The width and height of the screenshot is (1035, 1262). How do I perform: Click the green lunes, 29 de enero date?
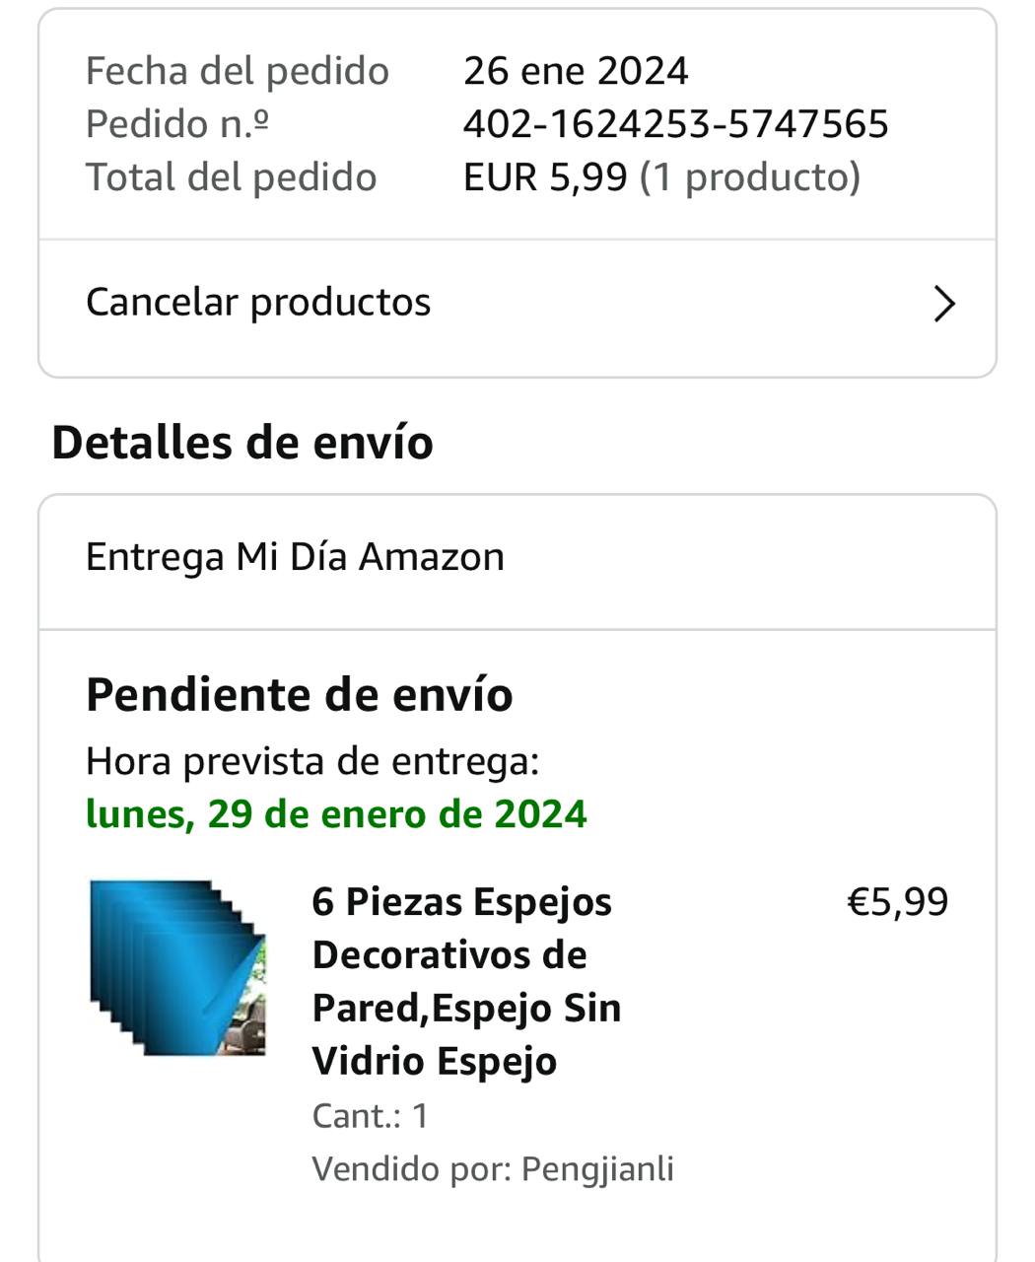click(336, 814)
